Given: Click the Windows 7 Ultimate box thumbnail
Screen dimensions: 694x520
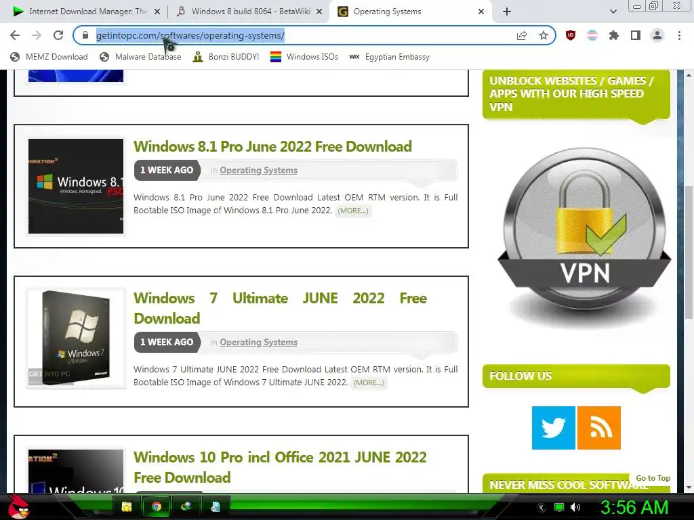Looking at the screenshot, I should [x=76, y=339].
